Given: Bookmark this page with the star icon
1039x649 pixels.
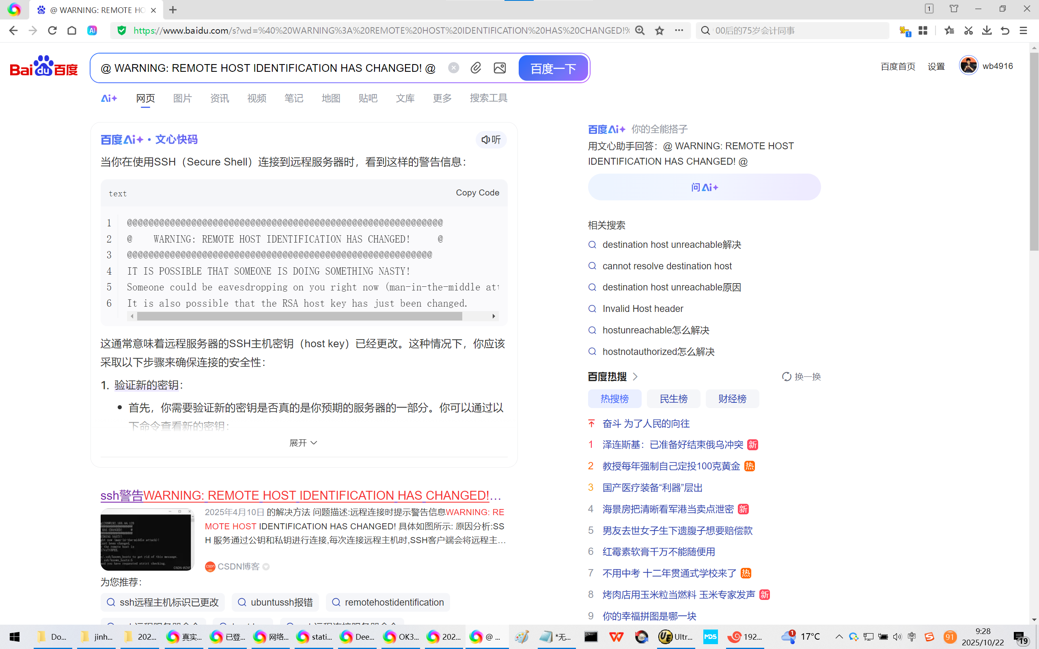Looking at the screenshot, I should pyautogui.click(x=660, y=30).
